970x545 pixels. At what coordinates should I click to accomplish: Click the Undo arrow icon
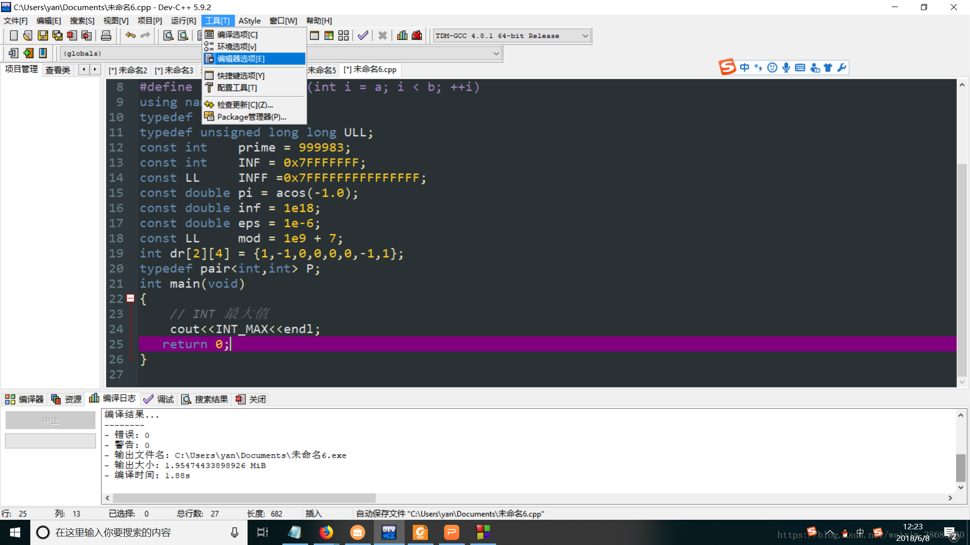point(130,35)
